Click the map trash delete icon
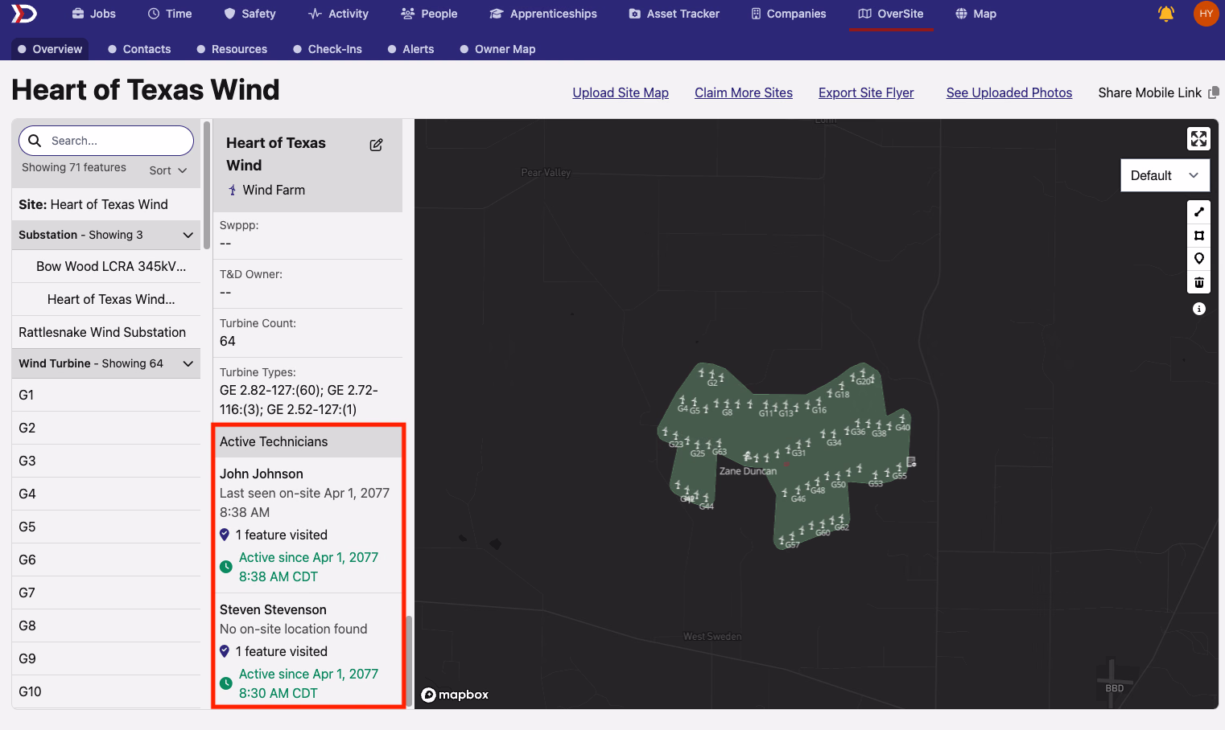 coord(1198,282)
